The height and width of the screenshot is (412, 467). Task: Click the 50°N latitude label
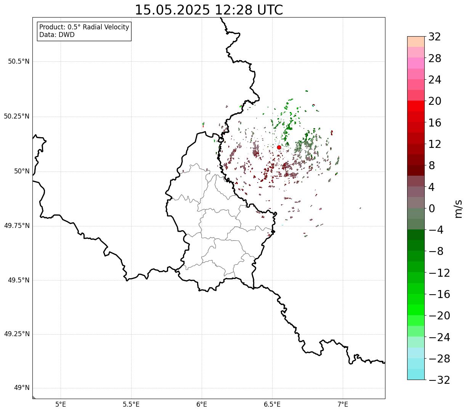tap(22, 171)
